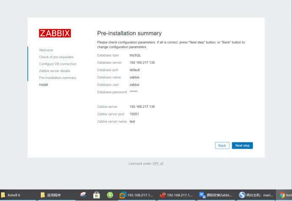Click the Database port label
292x201 pixels.
pyautogui.click(x=108, y=70)
